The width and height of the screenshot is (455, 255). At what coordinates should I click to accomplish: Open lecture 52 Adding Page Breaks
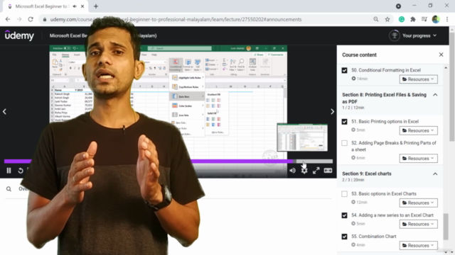coord(394,147)
